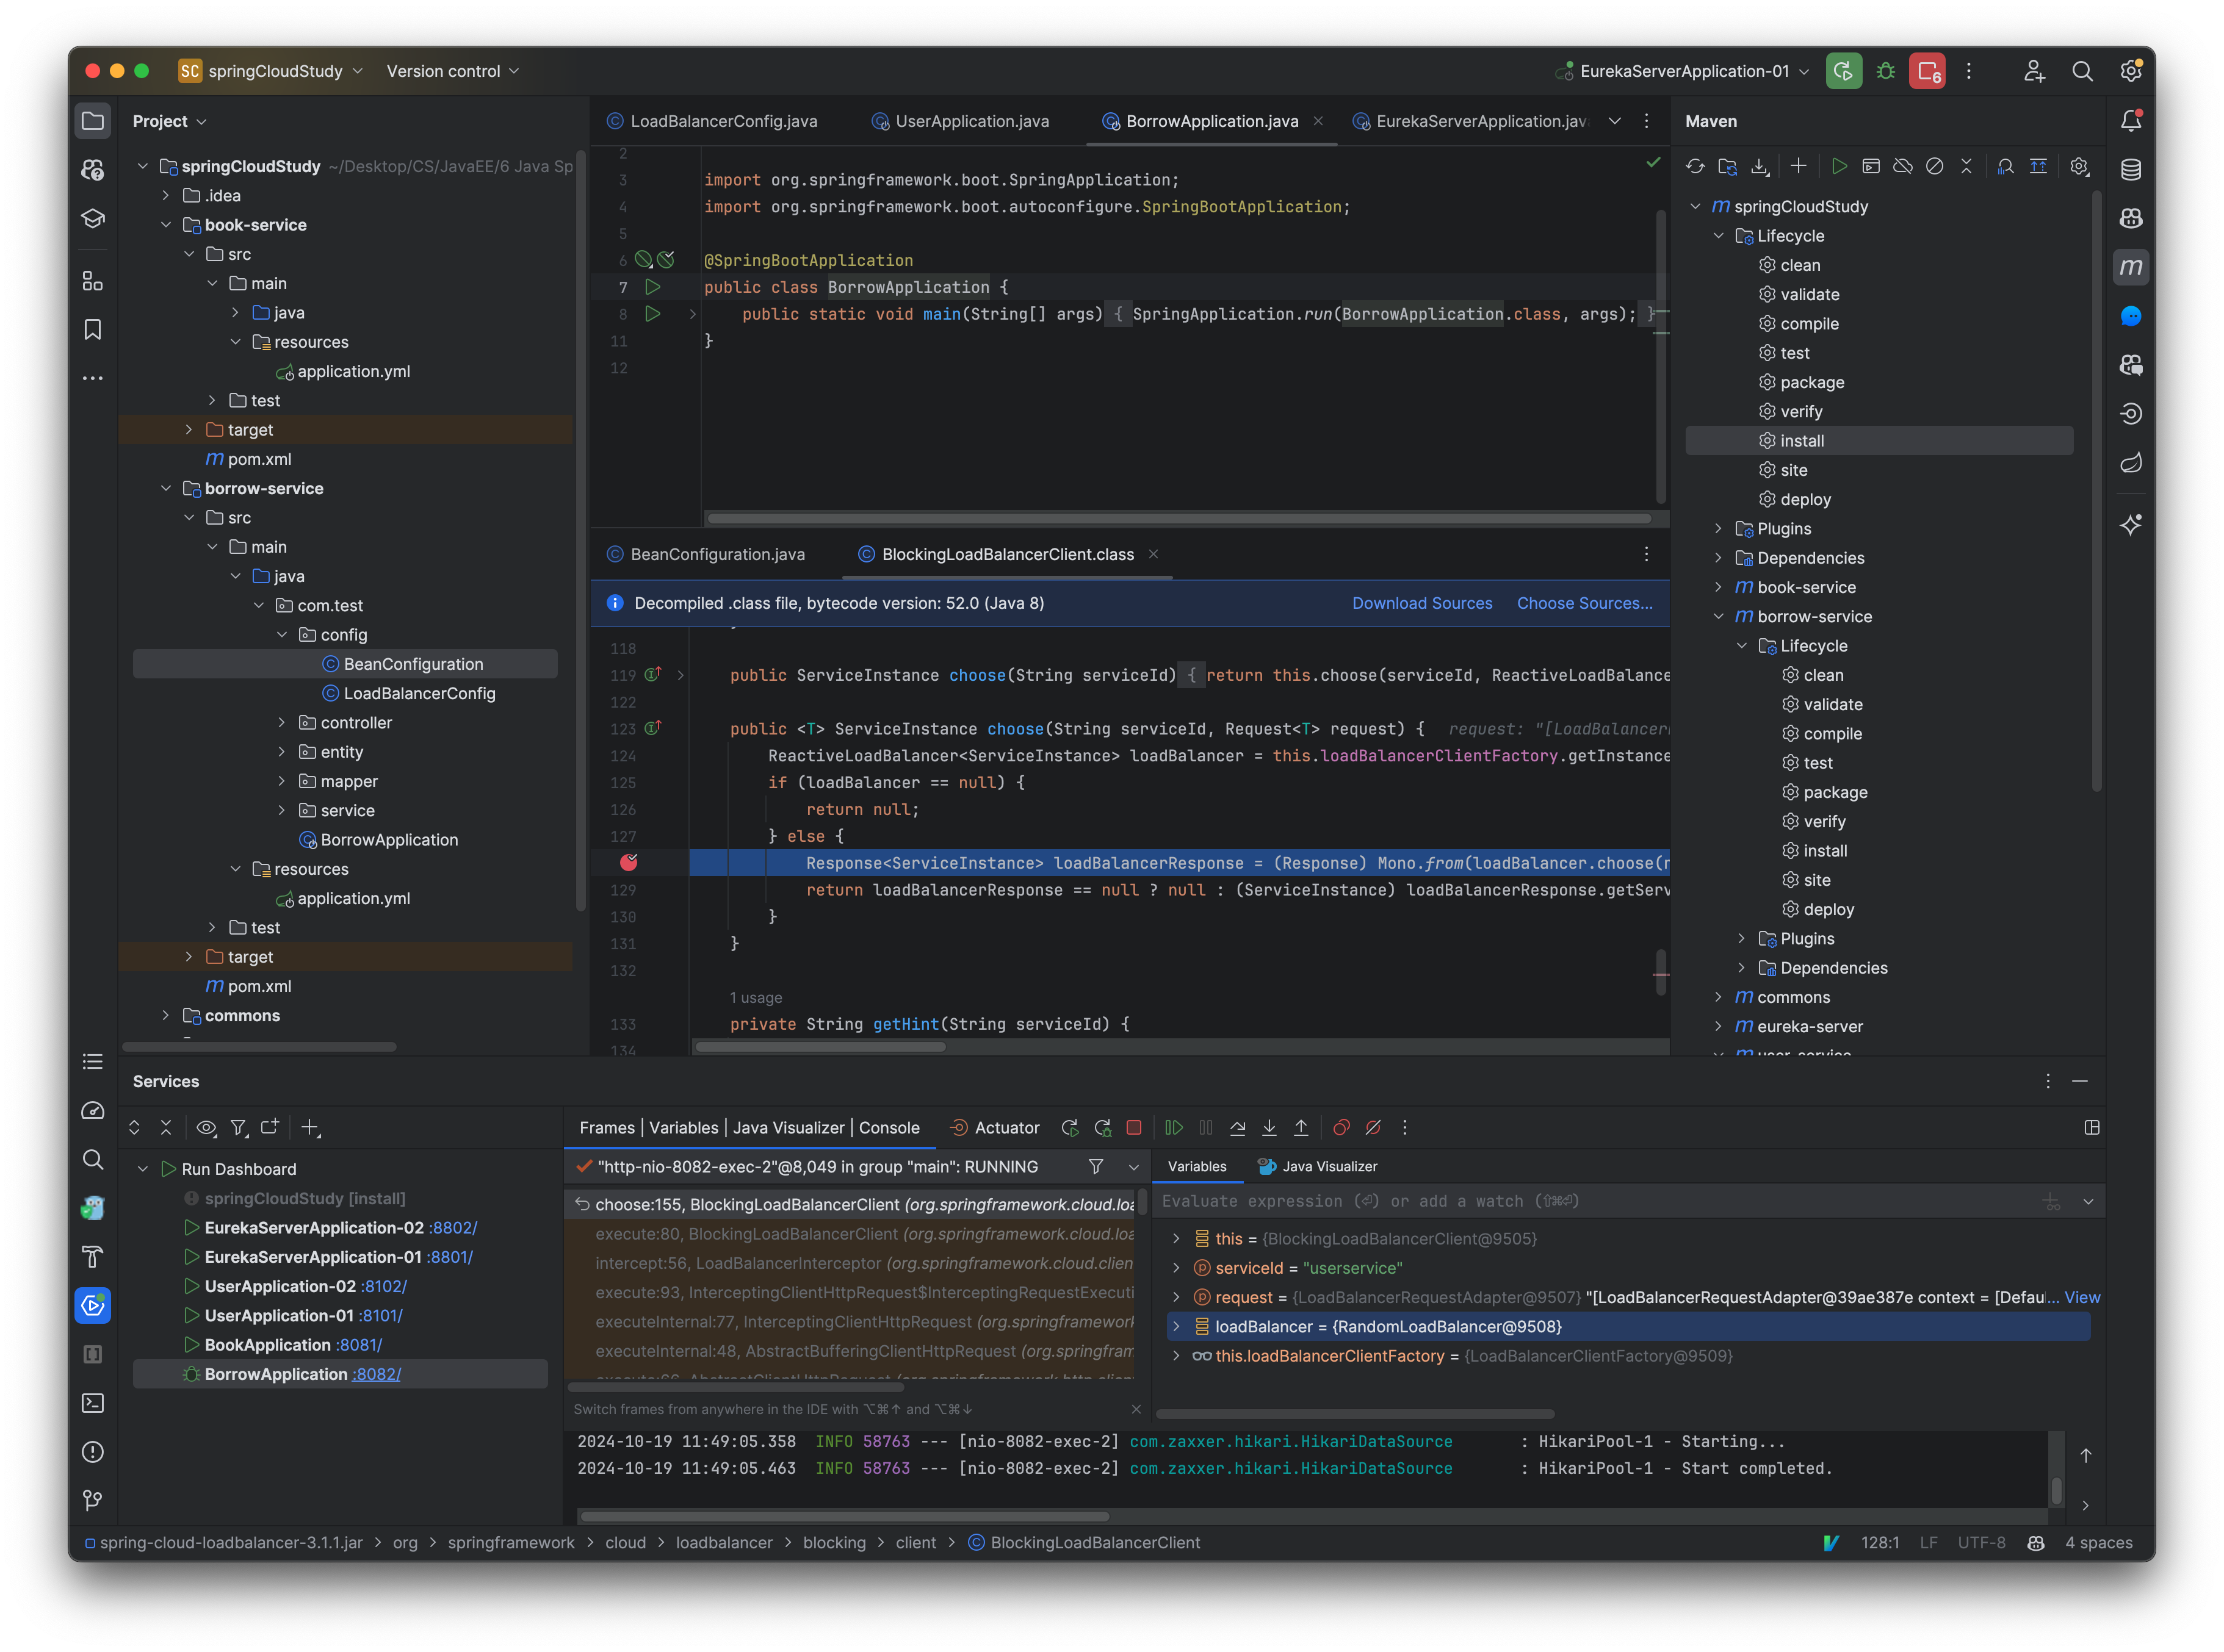Open Version control dropdown

click(452, 71)
